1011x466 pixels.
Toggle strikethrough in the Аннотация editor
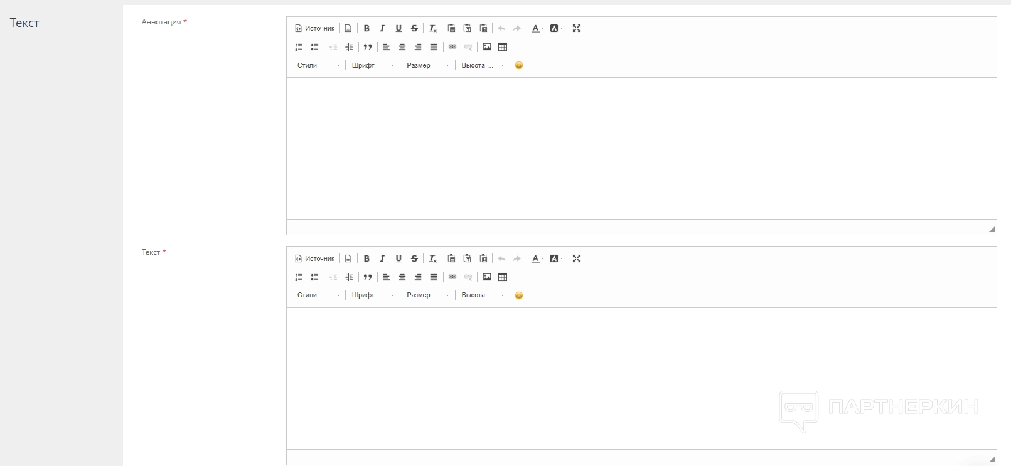[414, 28]
